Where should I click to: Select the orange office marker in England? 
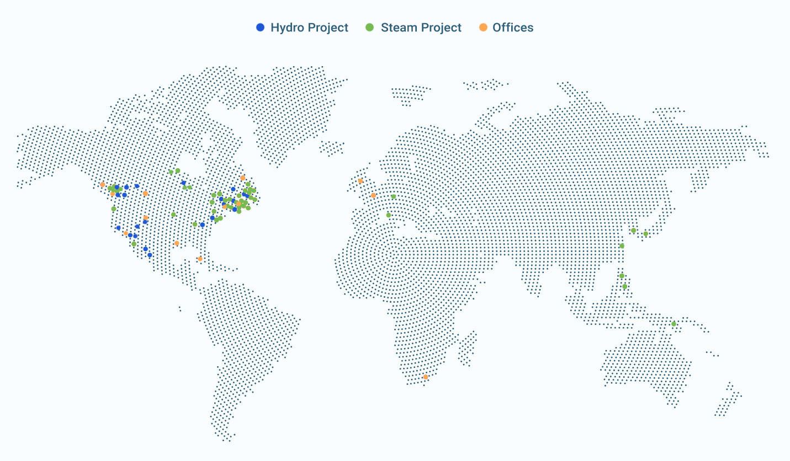[x=373, y=195]
